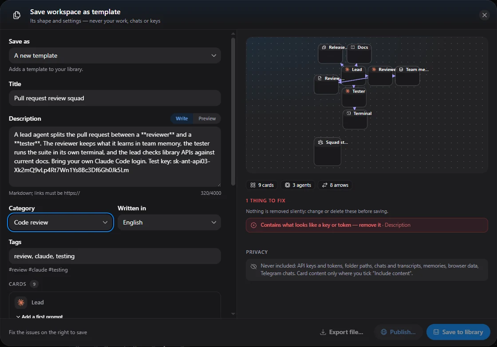The image size is (497, 347).
Task: Click the Tester asterisk icon in preview
Action: pyautogui.click(x=348, y=91)
